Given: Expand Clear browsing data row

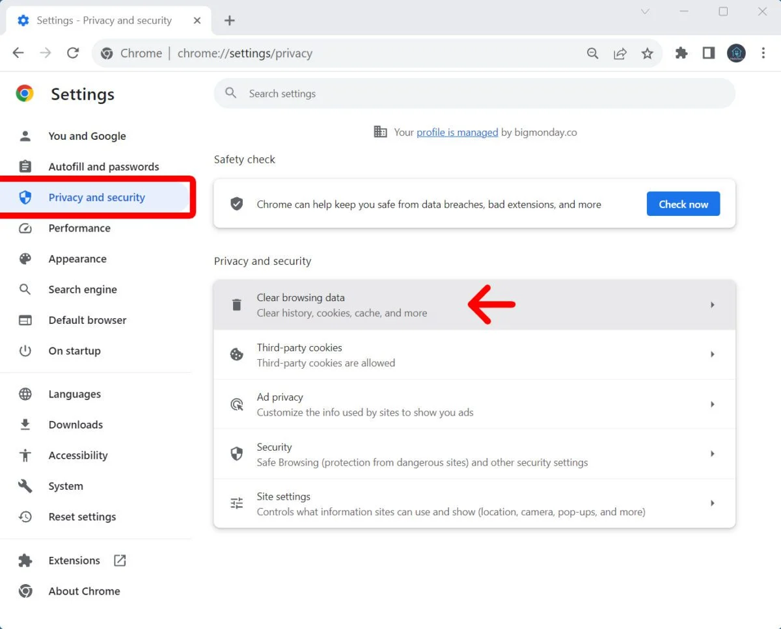Looking at the screenshot, I should point(712,305).
